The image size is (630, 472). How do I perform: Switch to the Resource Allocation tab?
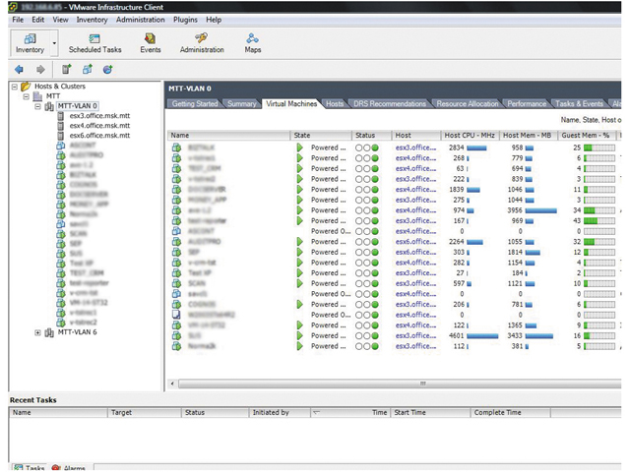468,103
